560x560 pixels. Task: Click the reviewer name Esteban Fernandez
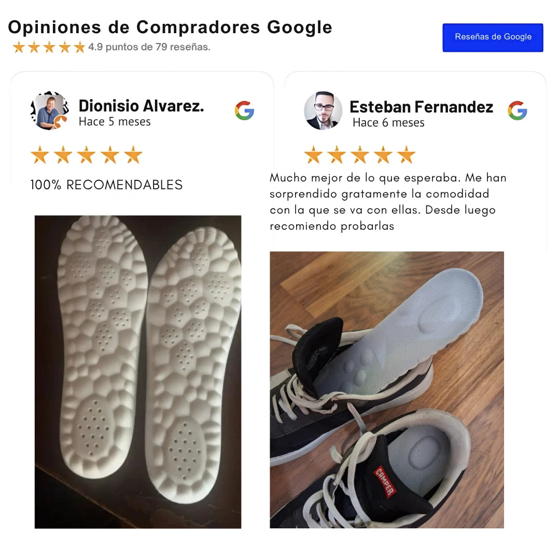point(421,107)
